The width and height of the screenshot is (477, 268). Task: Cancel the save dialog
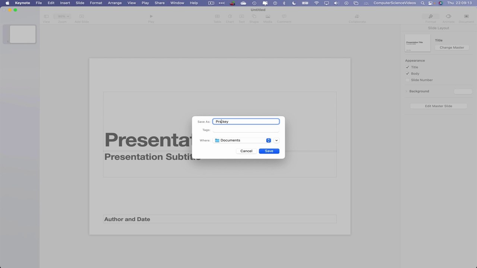pyautogui.click(x=246, y=151)
